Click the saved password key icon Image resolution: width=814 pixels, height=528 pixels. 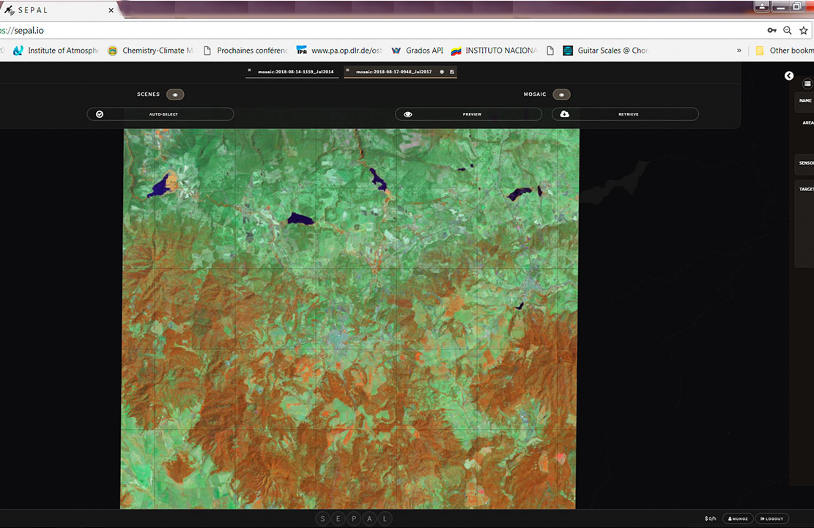[772, 31]
